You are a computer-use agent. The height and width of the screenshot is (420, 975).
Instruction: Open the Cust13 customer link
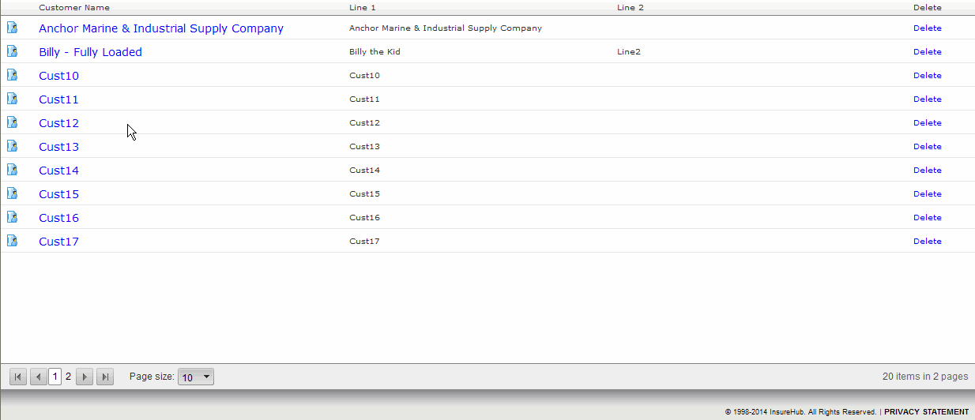tap(58, 147)
